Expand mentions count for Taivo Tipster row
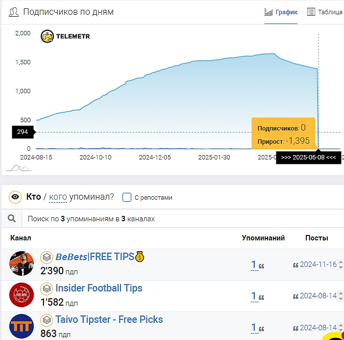The height and width of the screenshot is (340, 344). pyautogui.click(x=254, y=327)
